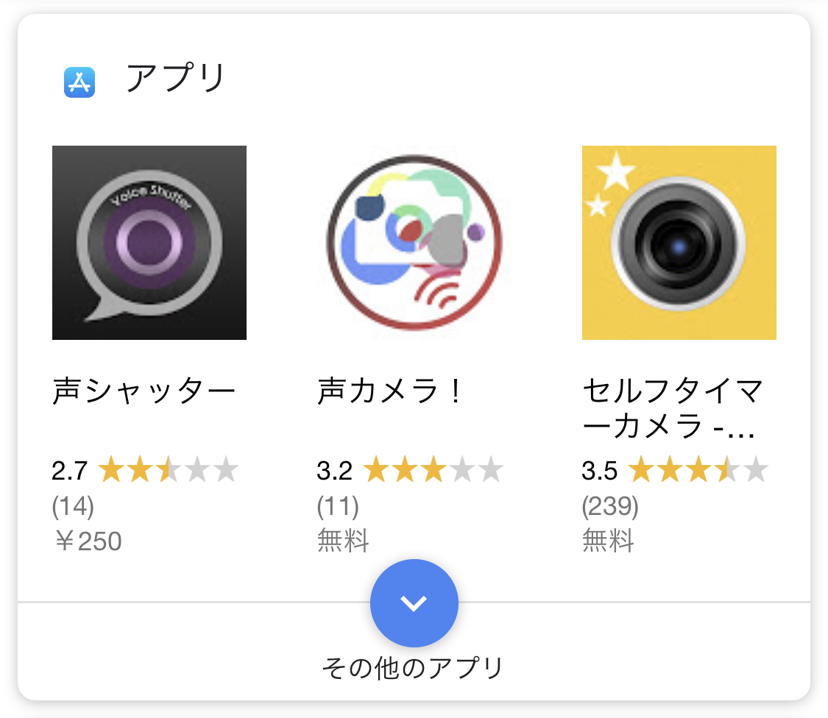
Task: Click the その他のアプリ label
Action: (413, 668)
